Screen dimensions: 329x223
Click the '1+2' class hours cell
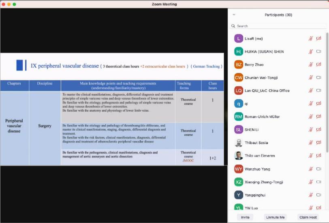pyautogui.click(x=213, y=158)
